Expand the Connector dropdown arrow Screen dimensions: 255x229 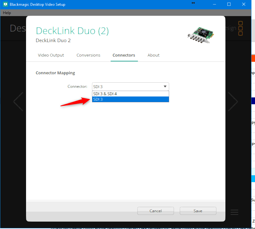point(165,87)
